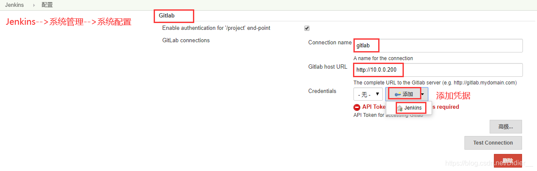Expand the breadcrumb arrow after Jenkins
This screenshot has height=171, width=537.
click(34, 5)
